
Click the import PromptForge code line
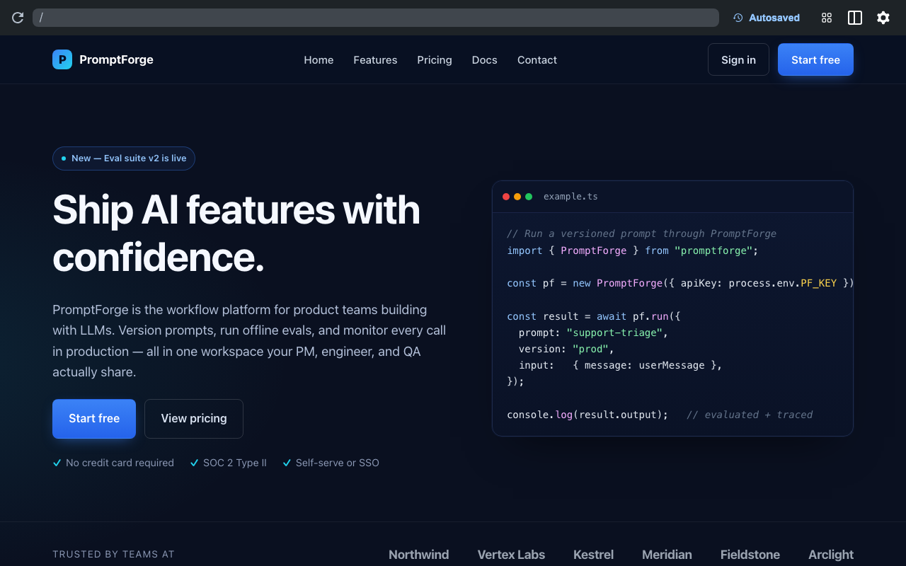(633, 250)
